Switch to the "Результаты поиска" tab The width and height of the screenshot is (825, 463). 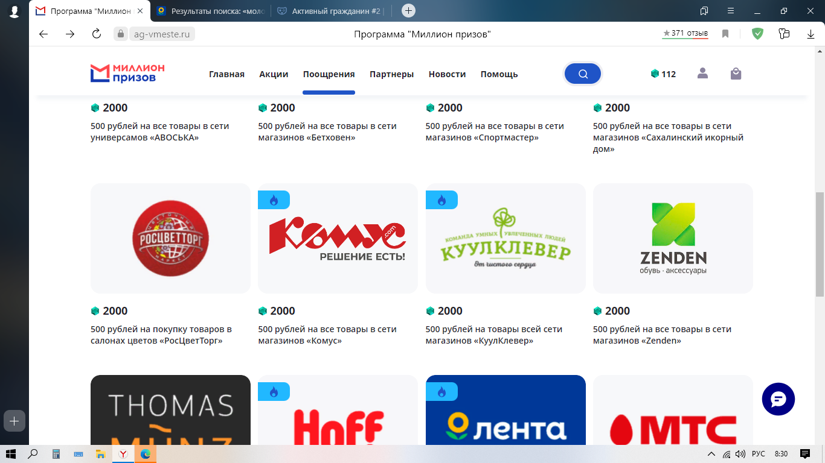click(211, 11)
